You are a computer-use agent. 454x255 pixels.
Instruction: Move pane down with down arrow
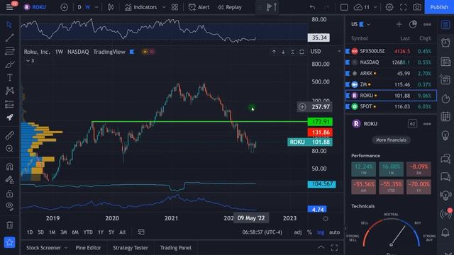[x=283, y=52]
